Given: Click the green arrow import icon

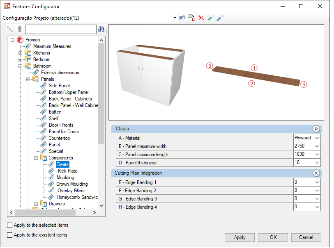Looking at the screenshot, I should pyautogui.click(x=211, y=18).
